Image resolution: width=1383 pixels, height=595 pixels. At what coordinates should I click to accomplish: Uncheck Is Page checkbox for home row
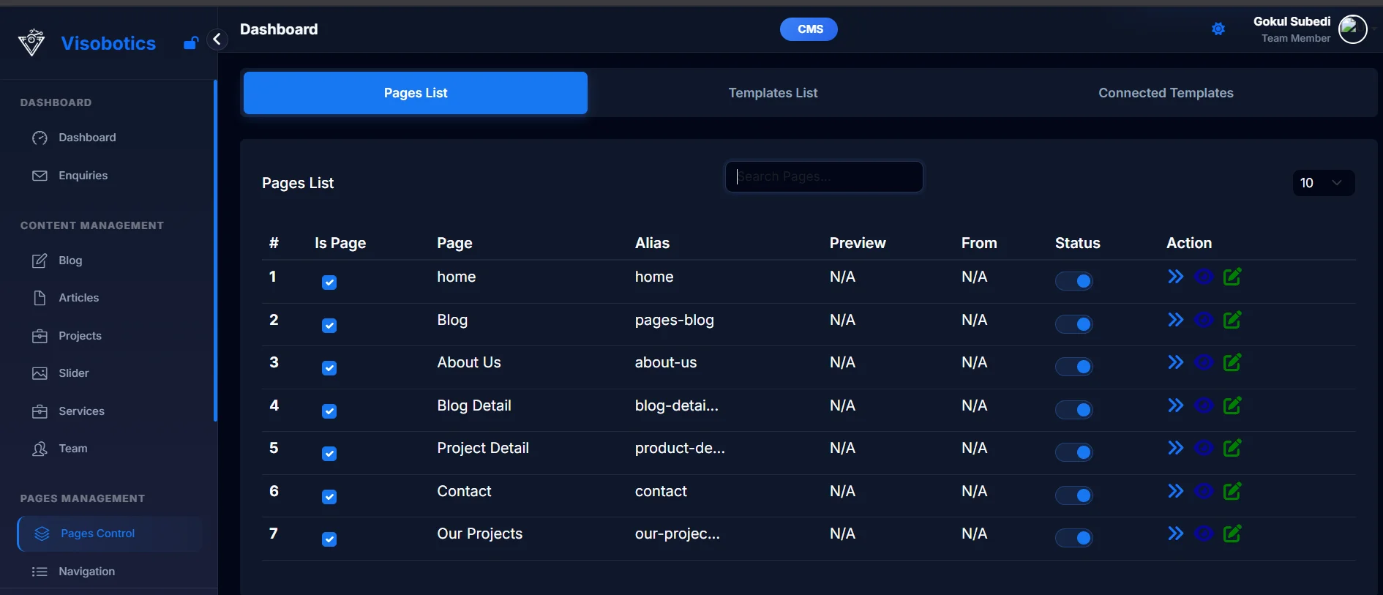click(x=329, y=282)
